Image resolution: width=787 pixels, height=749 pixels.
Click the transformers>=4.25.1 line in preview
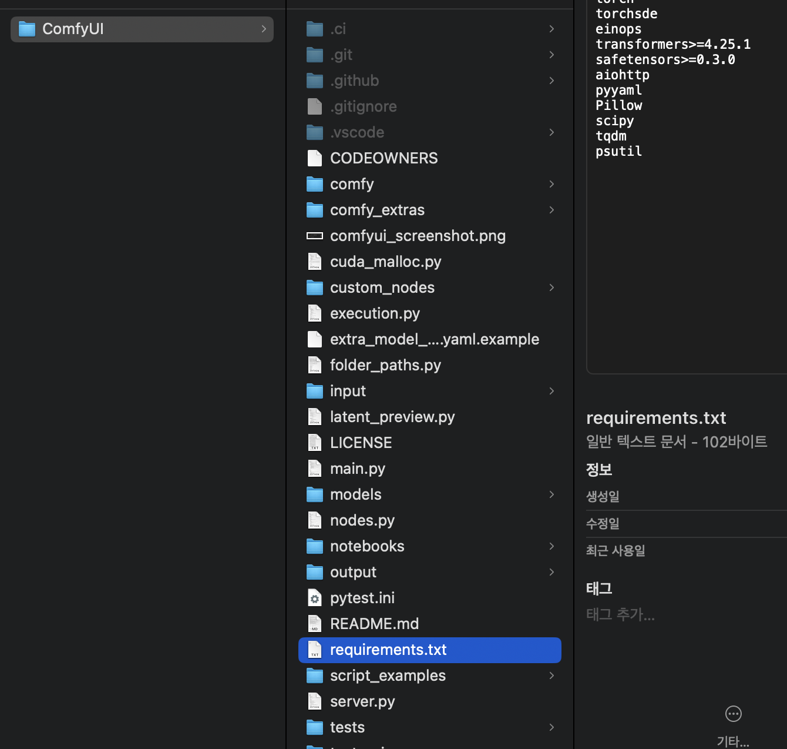[x=673, y=44]
